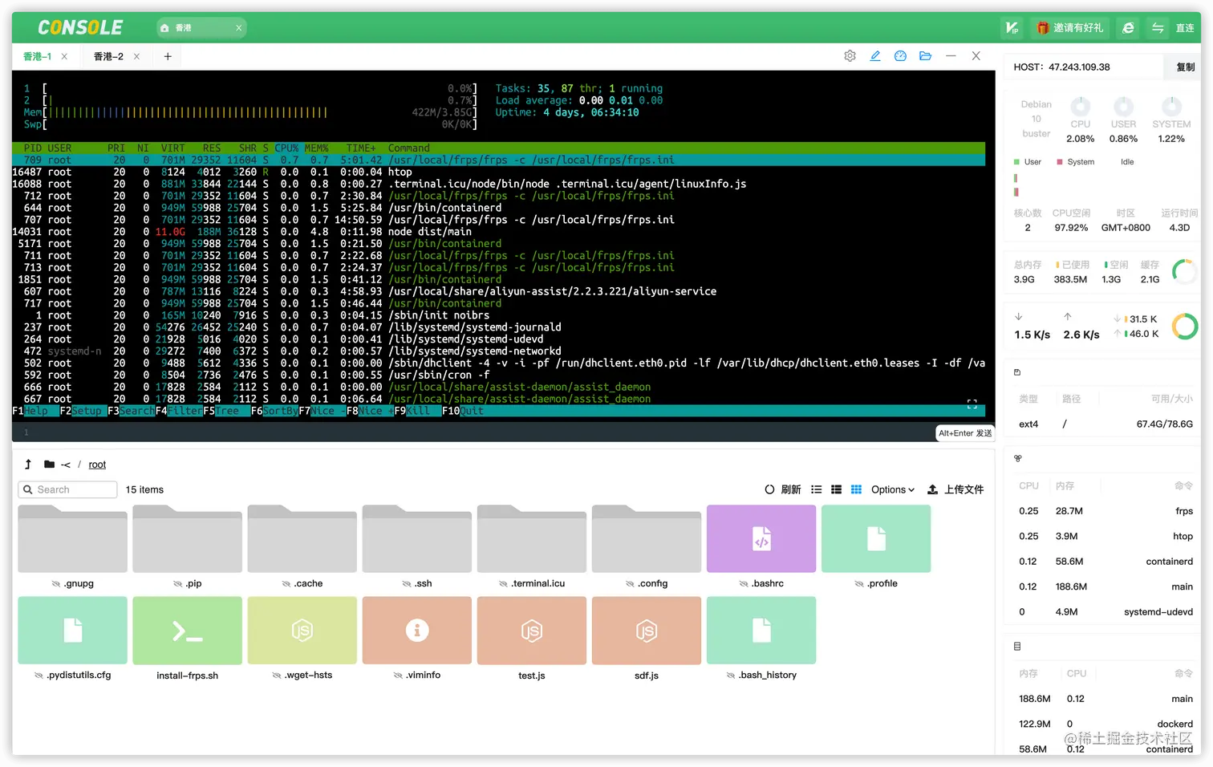This screenshot has height=767, width=1213.
Task: Open the .gnupg folder
Action: pos(72,538)
